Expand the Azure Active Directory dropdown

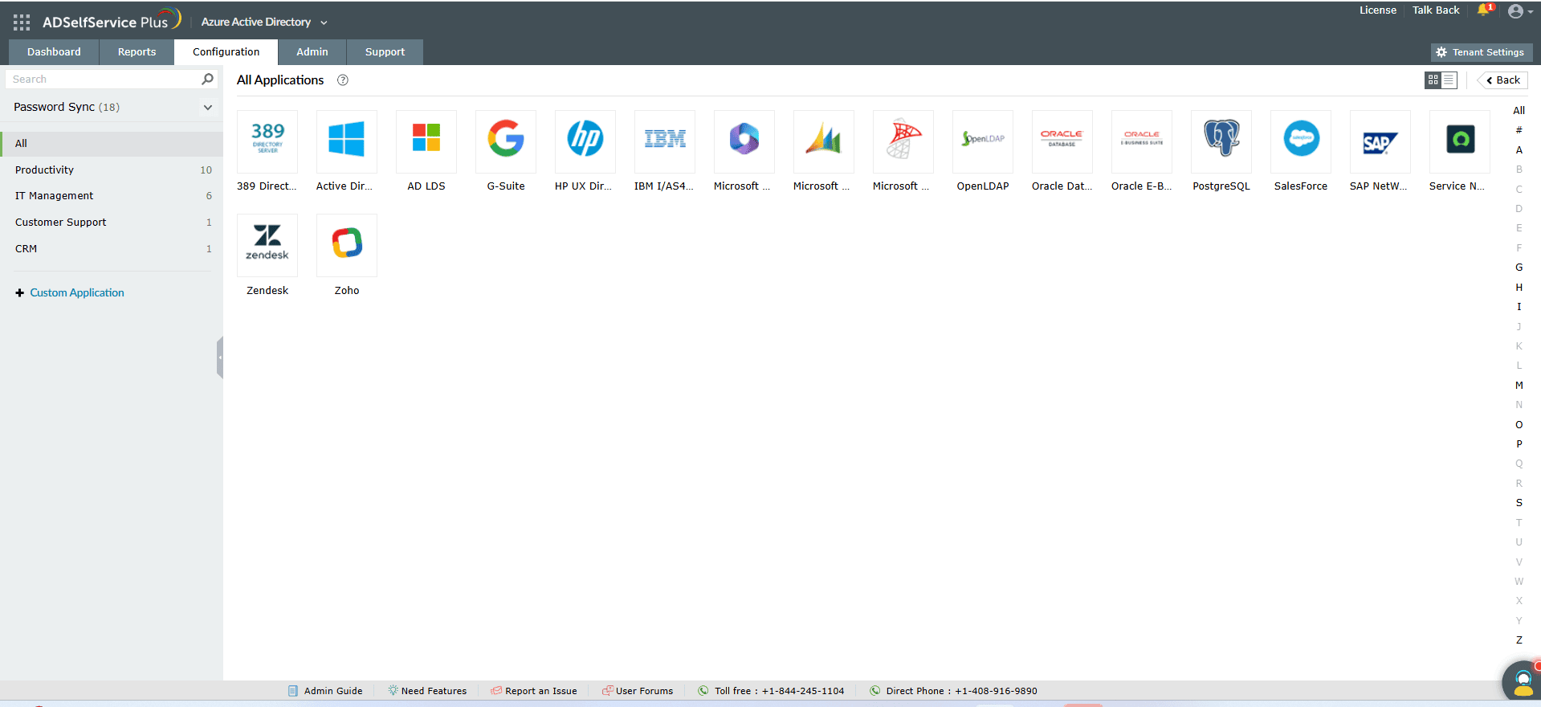click(x=264, y=22)
